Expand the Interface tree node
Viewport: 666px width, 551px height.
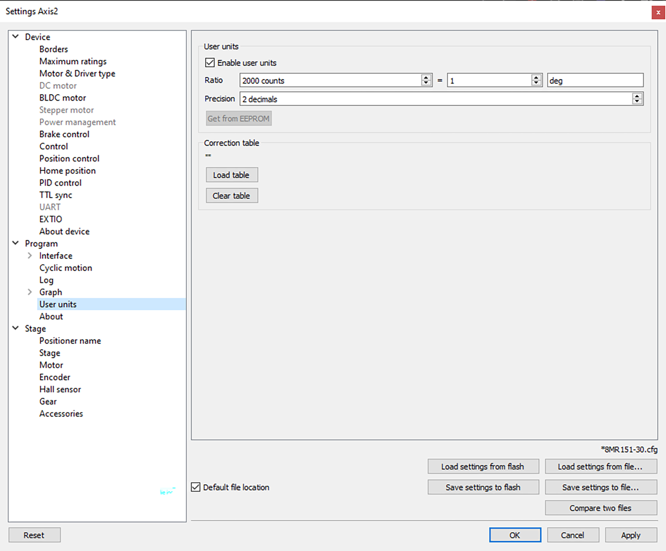(30, 256)
